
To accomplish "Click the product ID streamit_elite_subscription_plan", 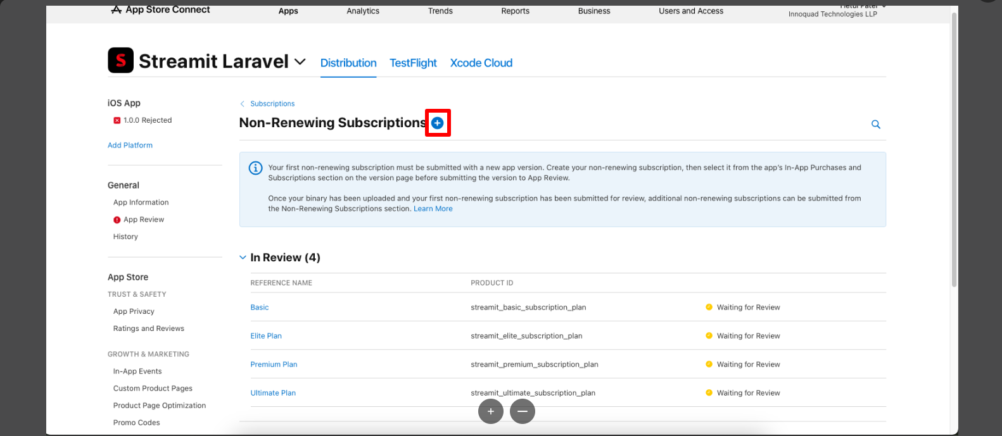I will [x=526, y=336].
